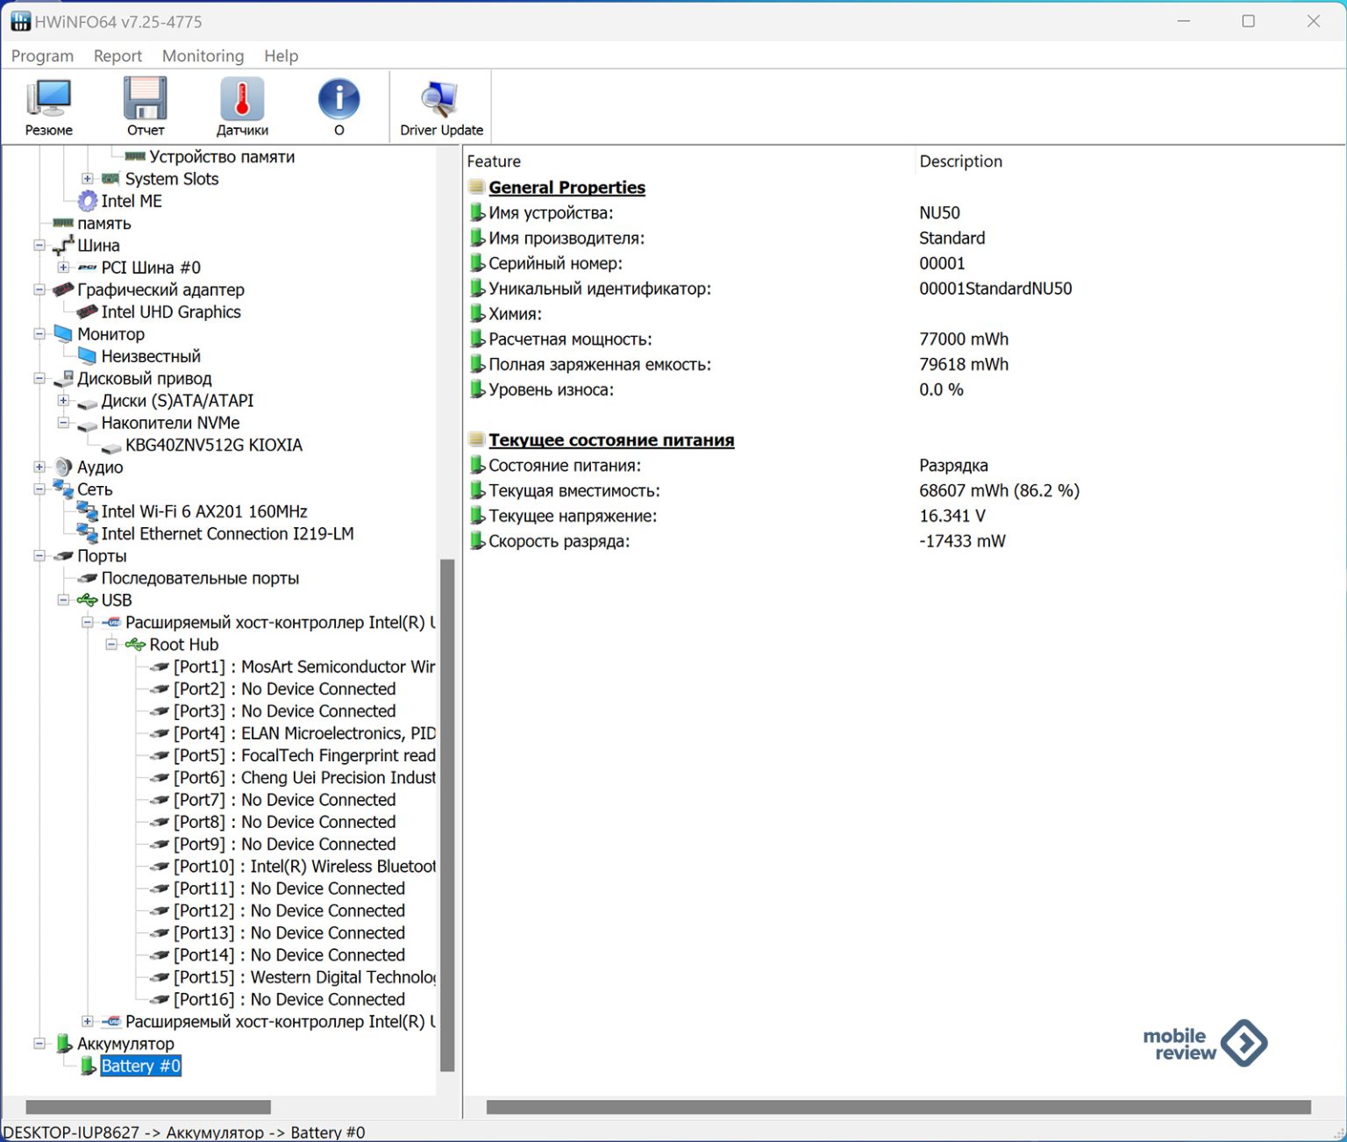Expand the Аудио tree node
The height and width of the screenshot is (1142, 1347).
click(x=39, y=468)
